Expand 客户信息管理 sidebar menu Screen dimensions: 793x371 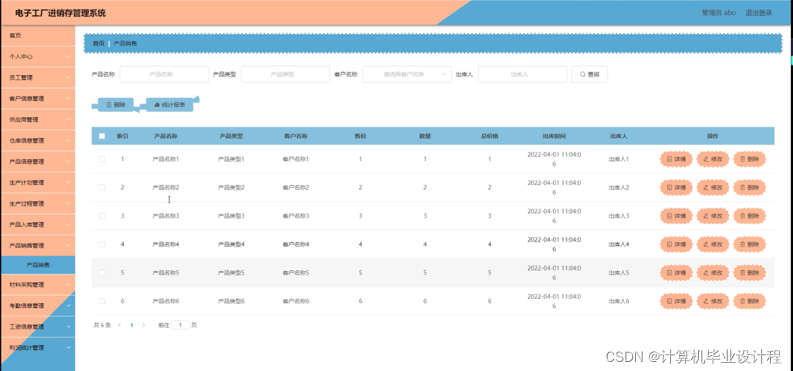[37, 99]
